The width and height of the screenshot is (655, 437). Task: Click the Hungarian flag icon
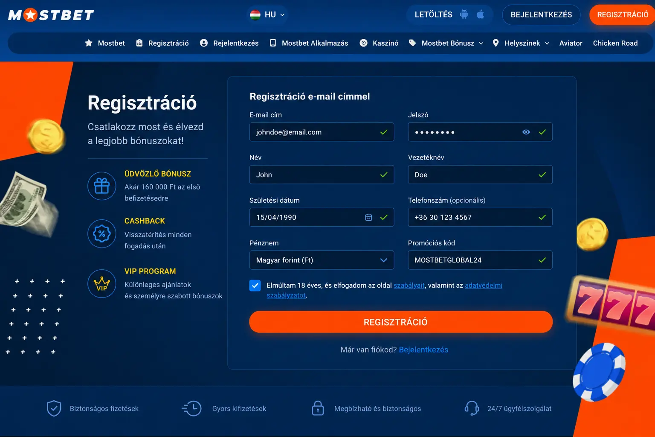255,15
